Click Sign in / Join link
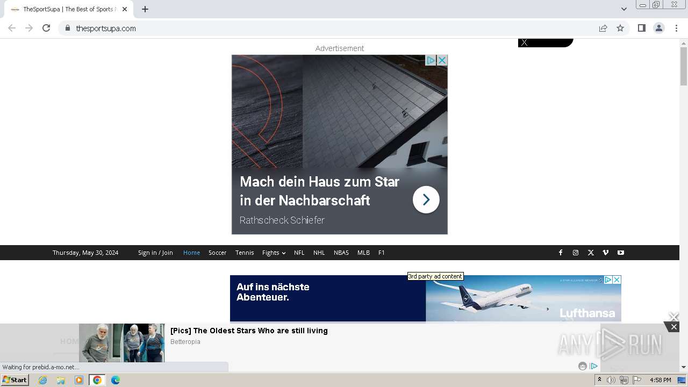Screen dimensions: 688x387 coord(155,253)
